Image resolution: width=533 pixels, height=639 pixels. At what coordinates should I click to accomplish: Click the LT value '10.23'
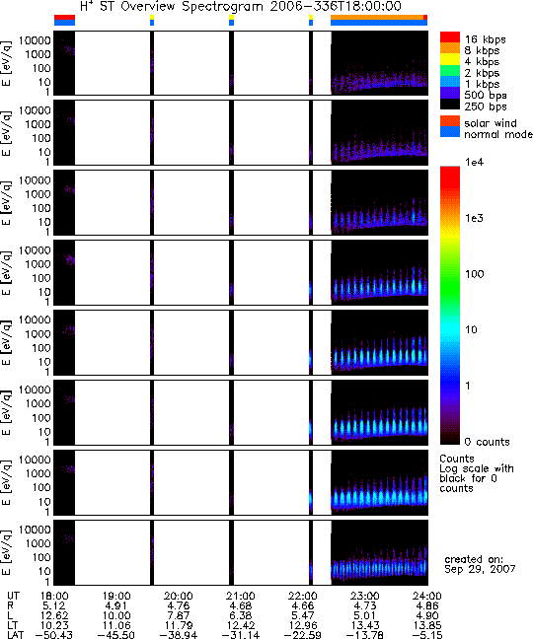coord(54,625)
